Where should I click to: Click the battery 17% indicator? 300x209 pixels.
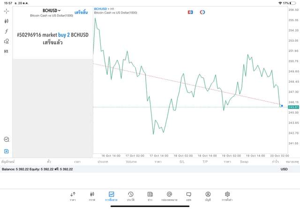point(290,3)
